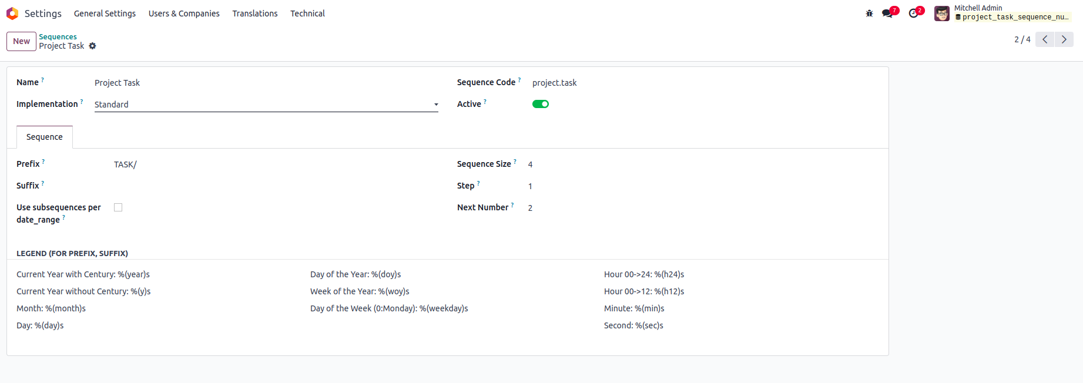
Task: Click the Mitchell Admin avatar
Action: point(942,14)
